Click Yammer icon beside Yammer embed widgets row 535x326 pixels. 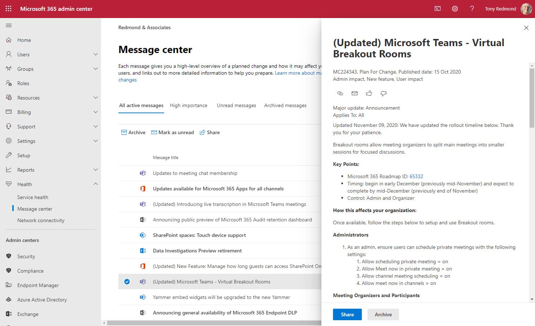pos(143,297)
